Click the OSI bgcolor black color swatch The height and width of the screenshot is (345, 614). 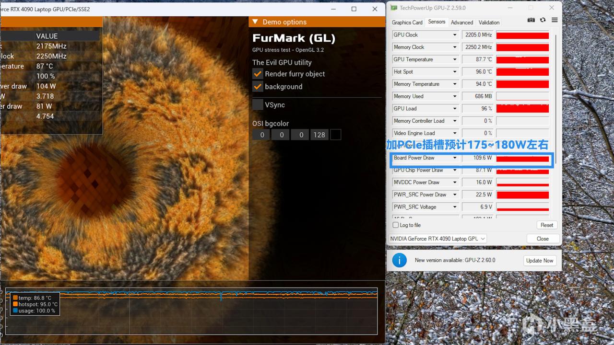click(x=336, y=135)
